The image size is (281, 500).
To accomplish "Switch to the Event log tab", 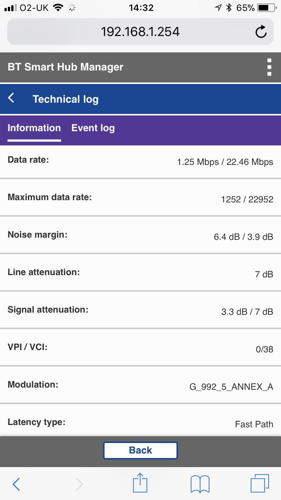I will [x=93, y=128].
